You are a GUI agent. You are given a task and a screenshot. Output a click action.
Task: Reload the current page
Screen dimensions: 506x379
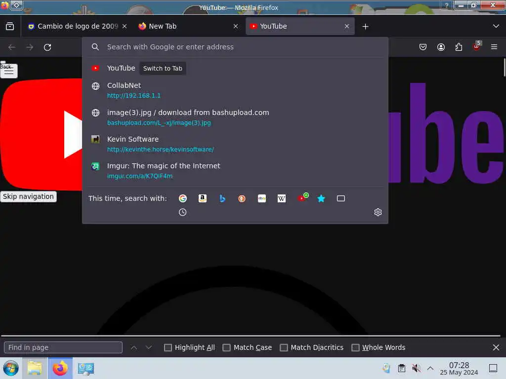click(47, 47)
